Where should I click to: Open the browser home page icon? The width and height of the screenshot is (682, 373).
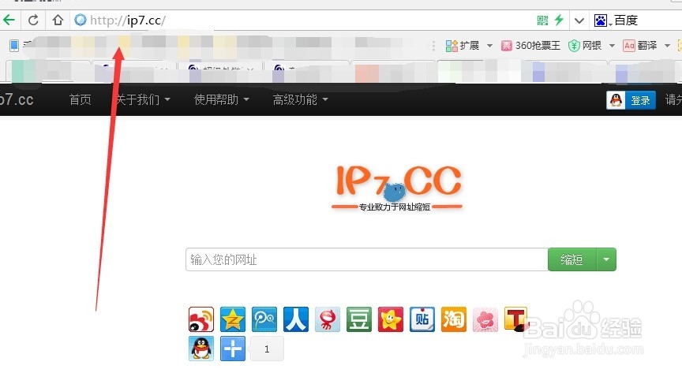(x=58, y=20)
